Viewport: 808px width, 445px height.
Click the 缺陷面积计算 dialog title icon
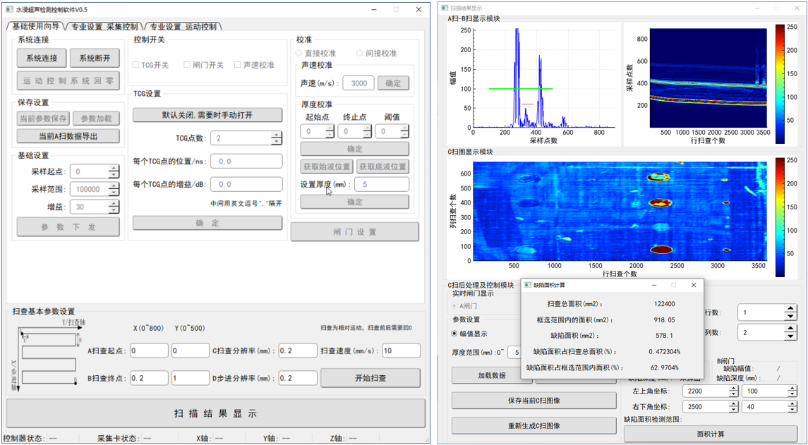[x=528, y=285]
